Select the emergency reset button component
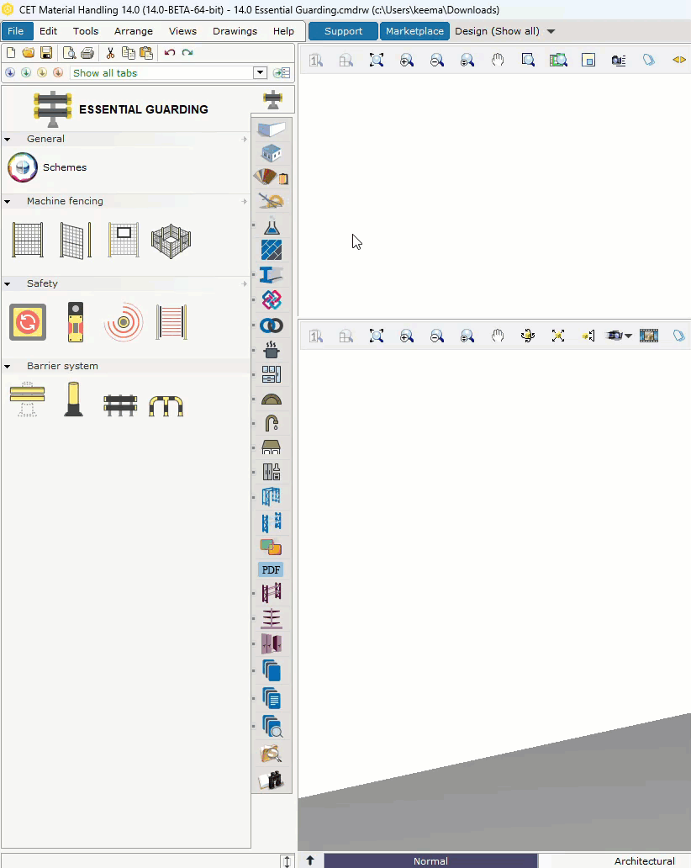The image size is (691, 868). point(28,322)
